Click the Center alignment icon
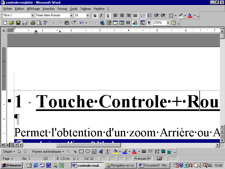The image size is (225, 169). point(122,15)
